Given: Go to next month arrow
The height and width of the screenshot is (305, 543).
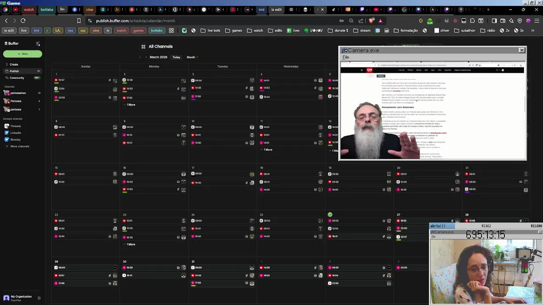Looking at the screenshot, I should tap(146, 57).
